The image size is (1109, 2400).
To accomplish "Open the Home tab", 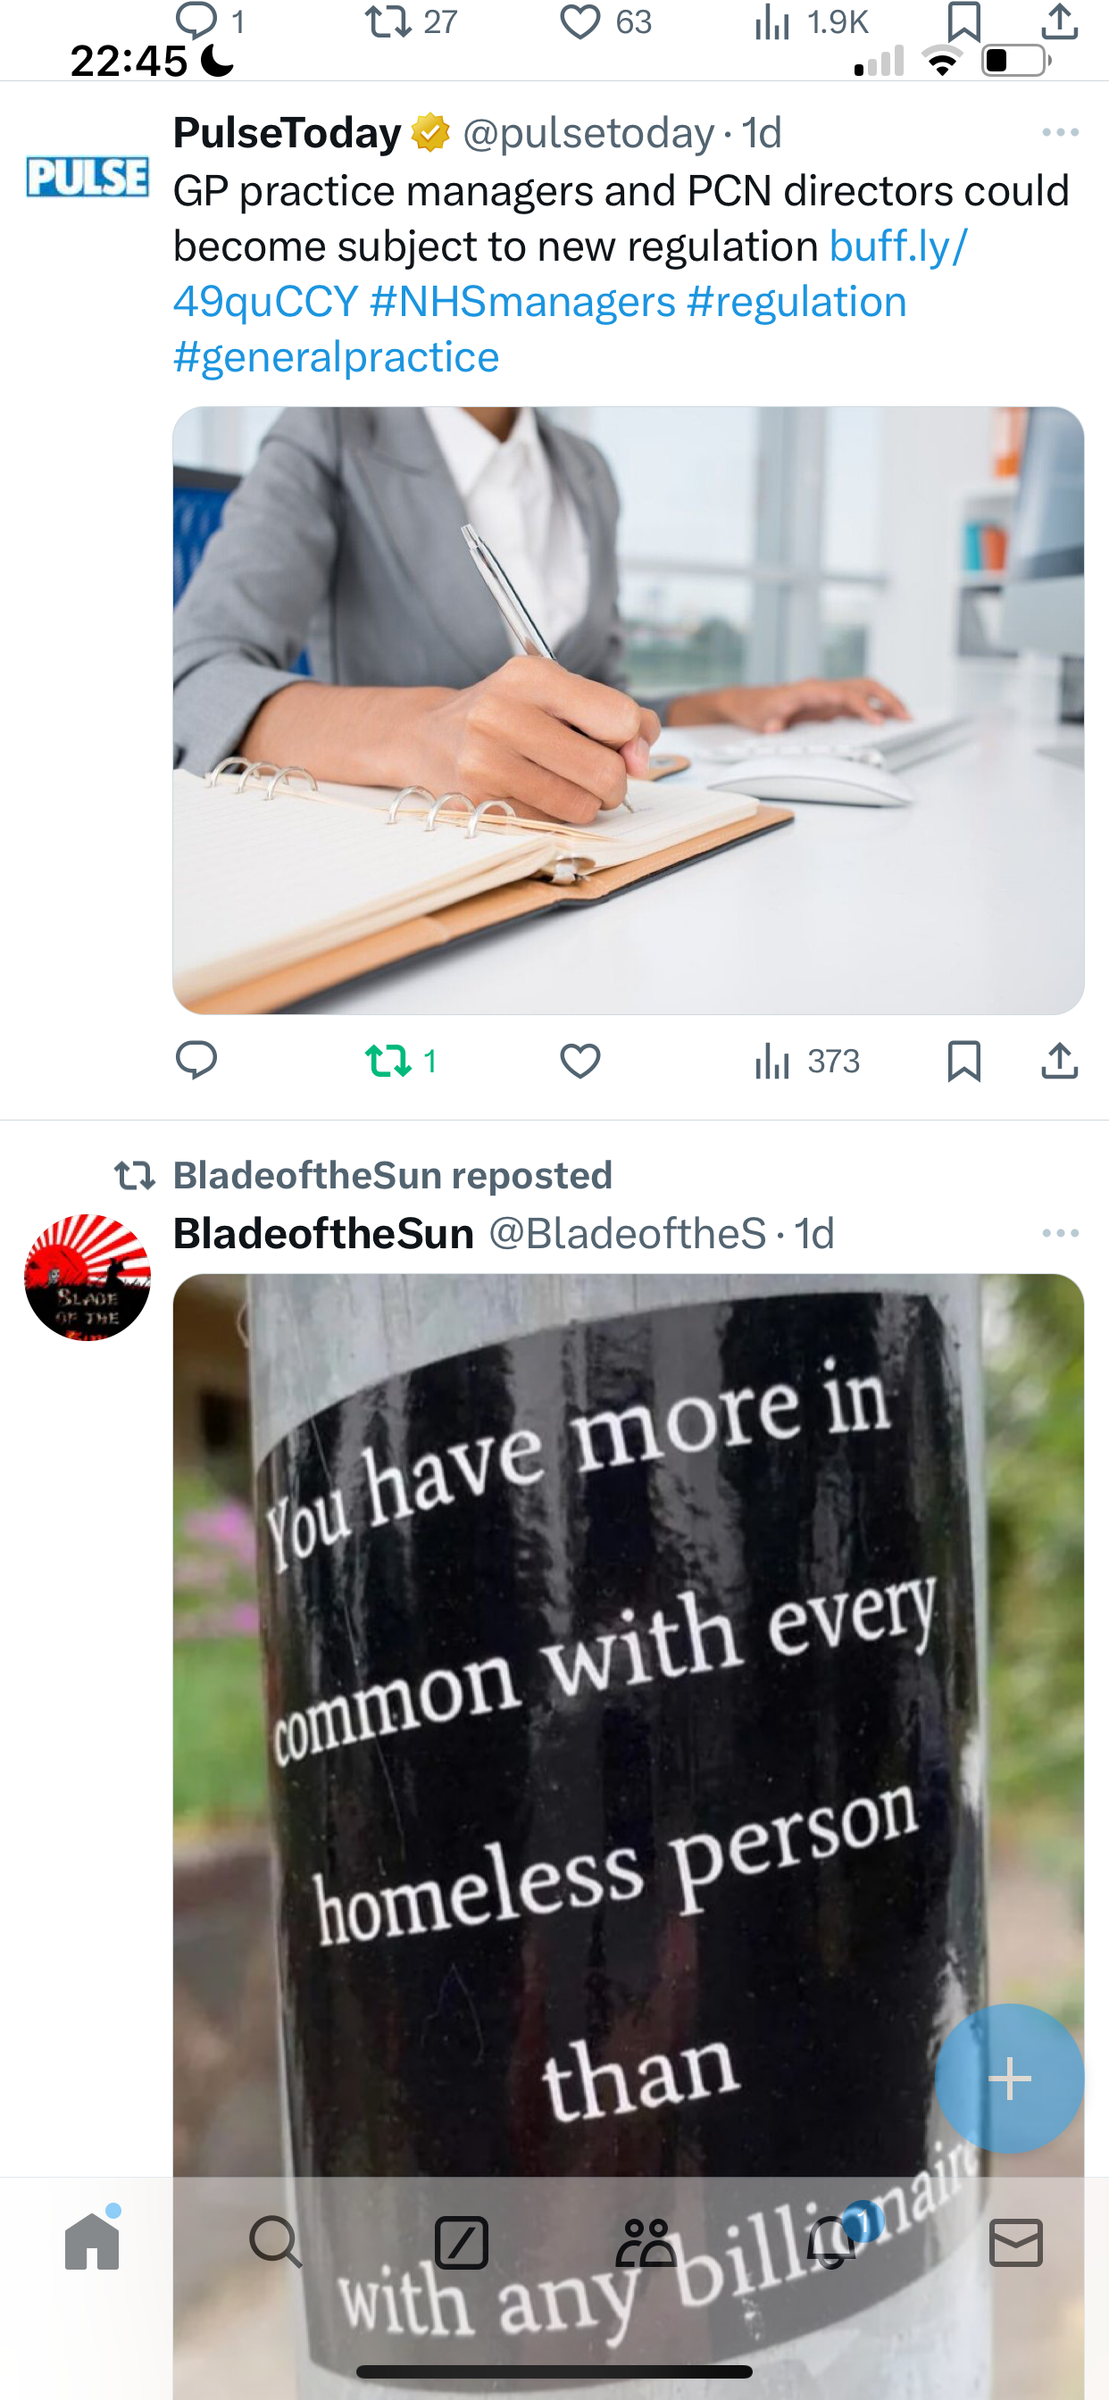I will pos(92,2242).
